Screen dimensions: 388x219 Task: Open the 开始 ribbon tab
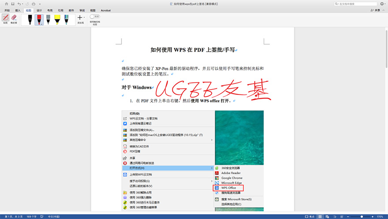pos(7,11)
